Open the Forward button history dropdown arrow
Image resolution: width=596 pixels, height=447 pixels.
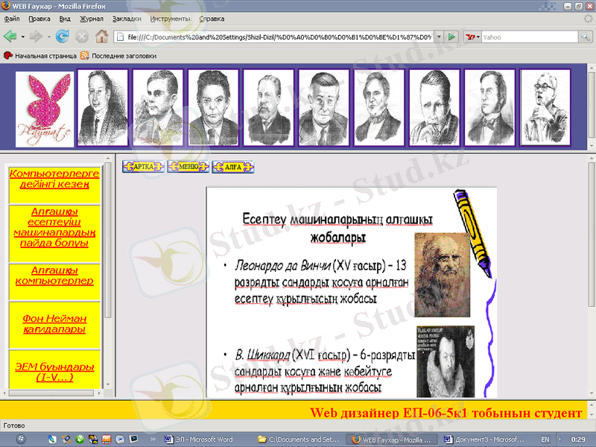coord(48,36)
